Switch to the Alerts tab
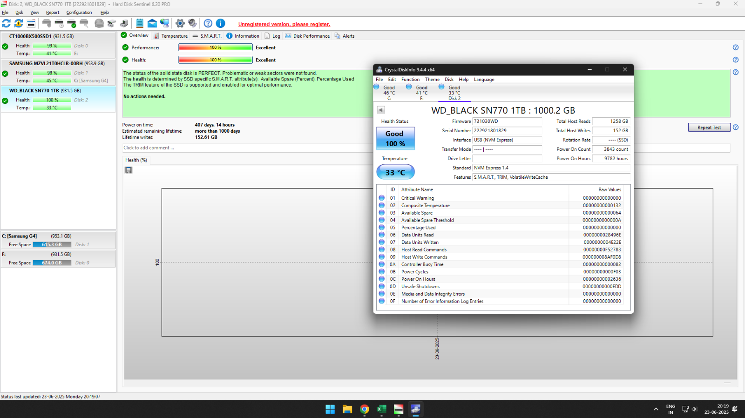 345,36
